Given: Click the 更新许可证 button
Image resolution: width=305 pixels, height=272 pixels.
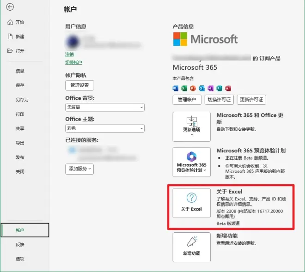Looking at the screenshot, I should (251, 100).
